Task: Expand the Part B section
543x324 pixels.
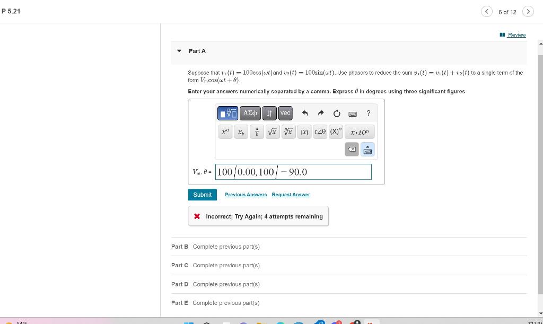Action: 179,247
